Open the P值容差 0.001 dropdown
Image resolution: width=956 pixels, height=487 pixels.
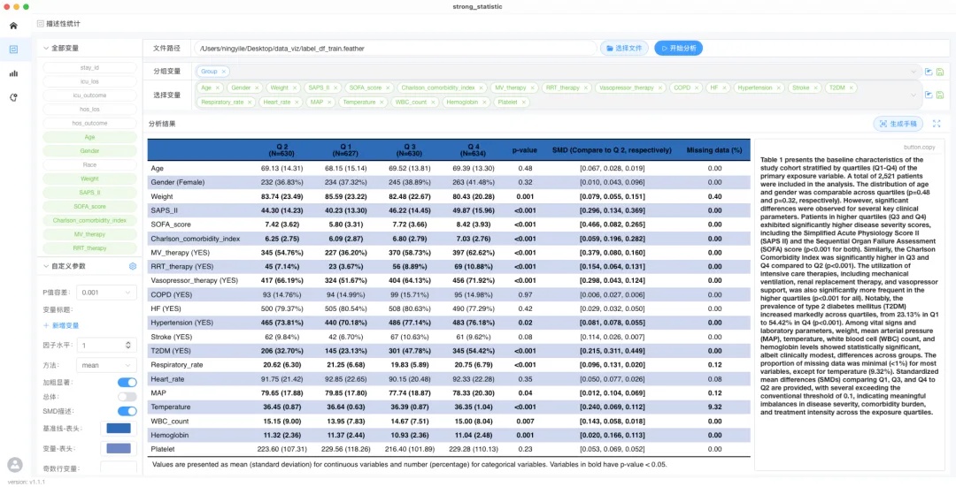(x=106, y=293)
